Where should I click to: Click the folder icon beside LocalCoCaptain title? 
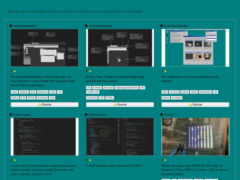(x=11, y=115)
